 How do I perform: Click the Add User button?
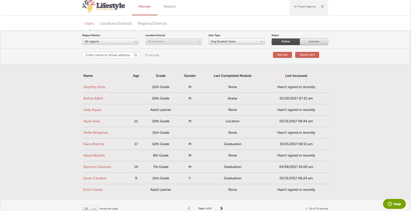282,55
